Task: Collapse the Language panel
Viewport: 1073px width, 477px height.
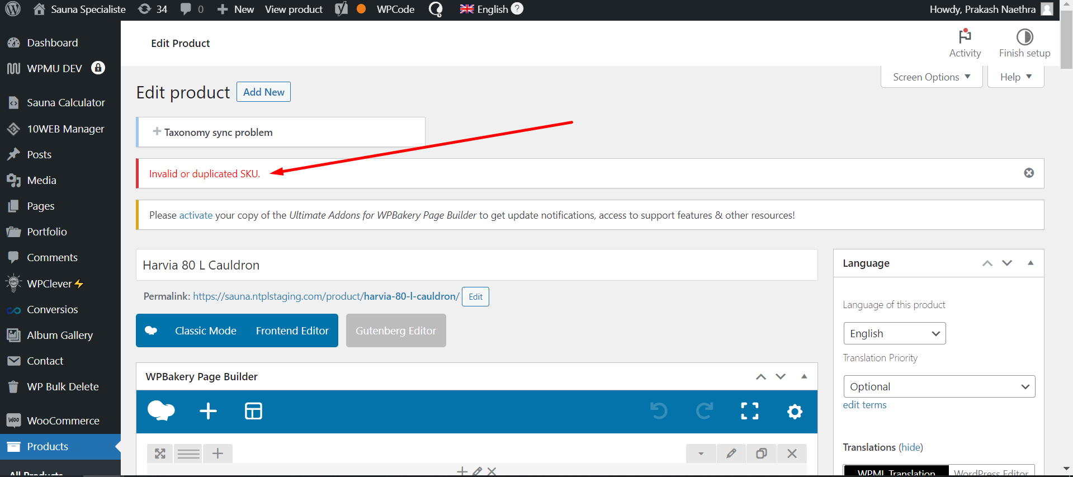Action: [1031, 263]
